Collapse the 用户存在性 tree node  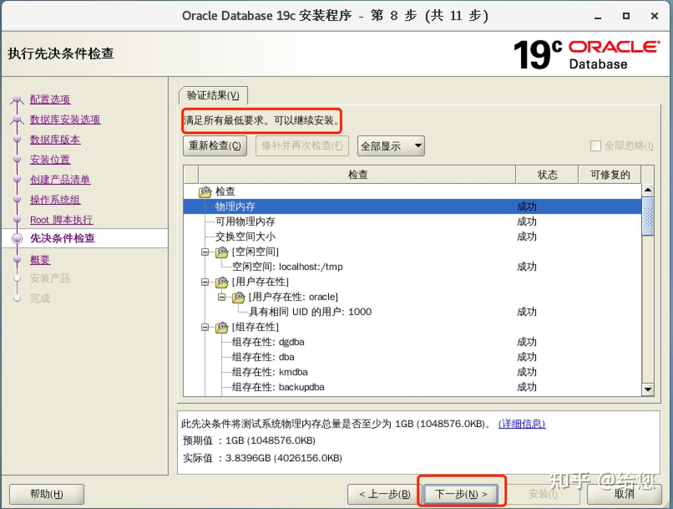pyautogui.click(x=206, y=282)
